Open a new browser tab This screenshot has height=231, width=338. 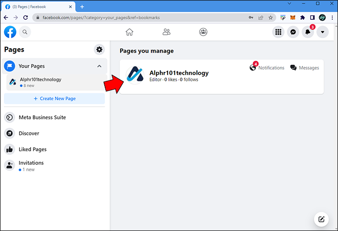tap(82, 7)
